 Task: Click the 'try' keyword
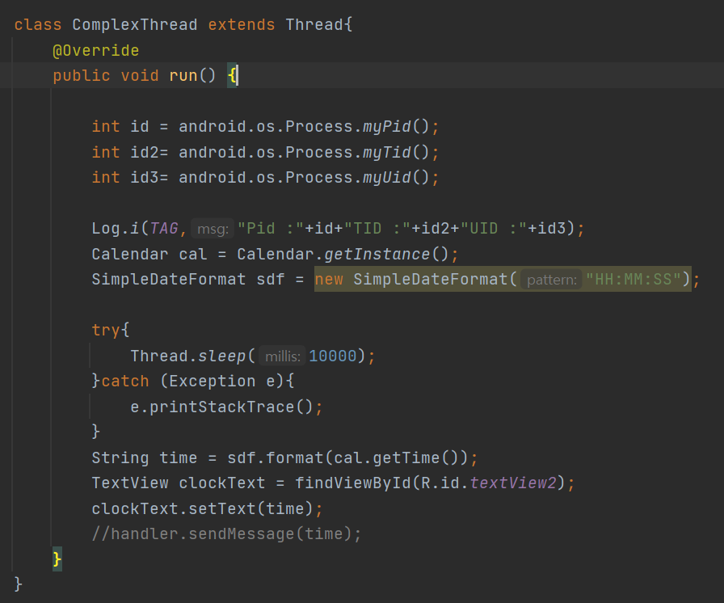[x=106, y=330]
